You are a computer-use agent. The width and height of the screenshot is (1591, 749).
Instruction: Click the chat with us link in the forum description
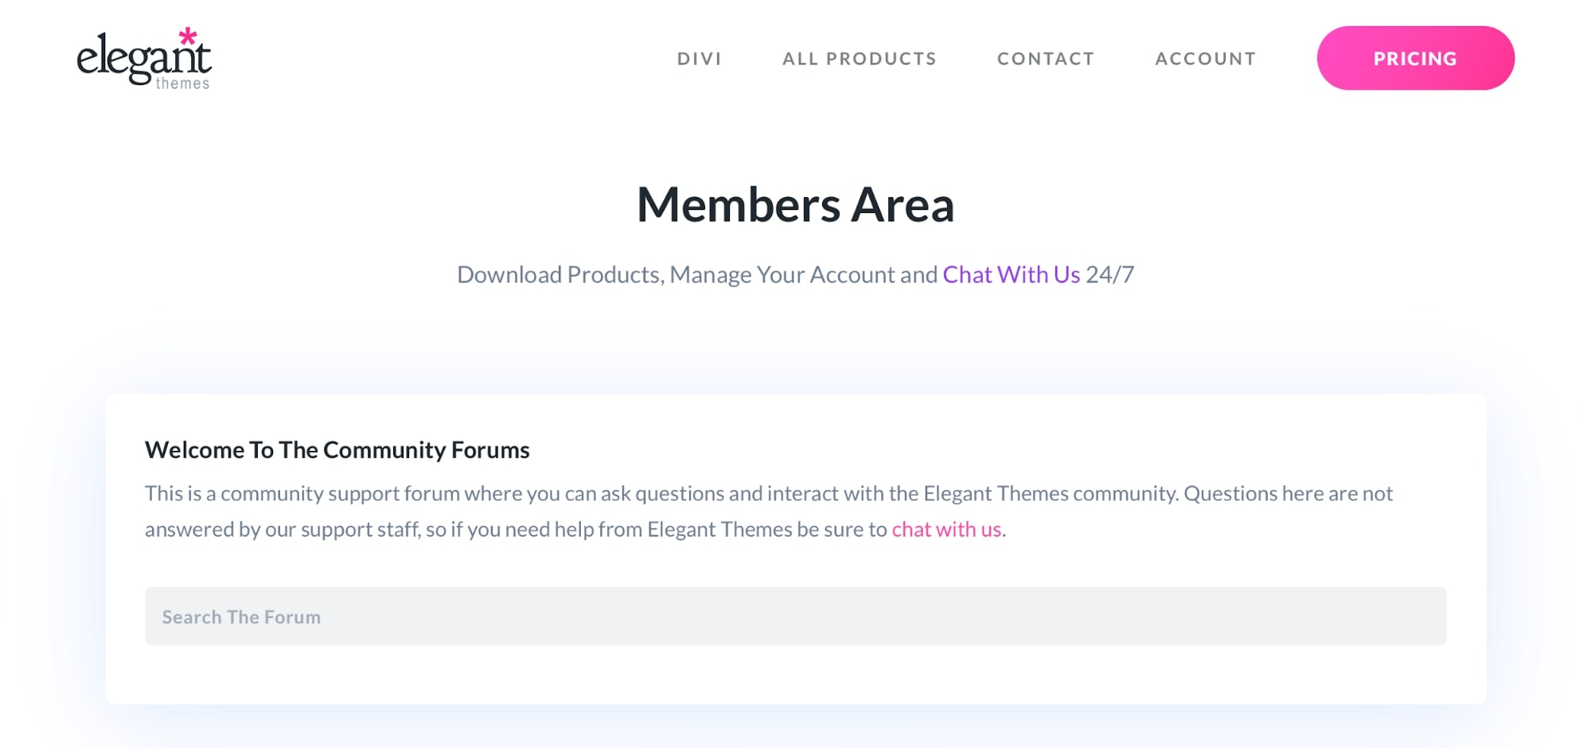point(946,529)
